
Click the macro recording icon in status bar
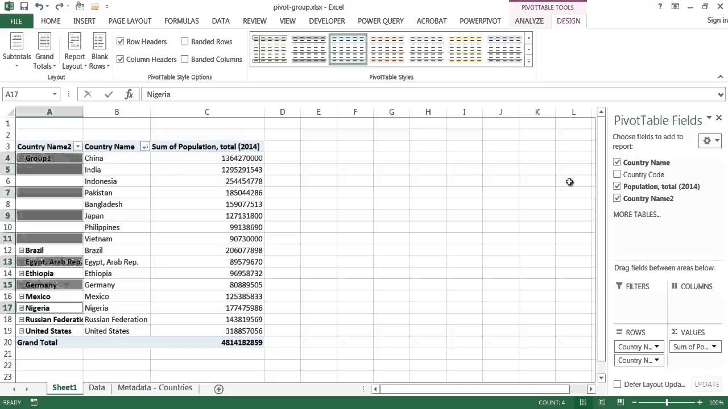pyautogui.click(x=34, y=402)
